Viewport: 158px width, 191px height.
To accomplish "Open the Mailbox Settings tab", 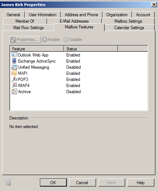I will (x=128, y=21).
